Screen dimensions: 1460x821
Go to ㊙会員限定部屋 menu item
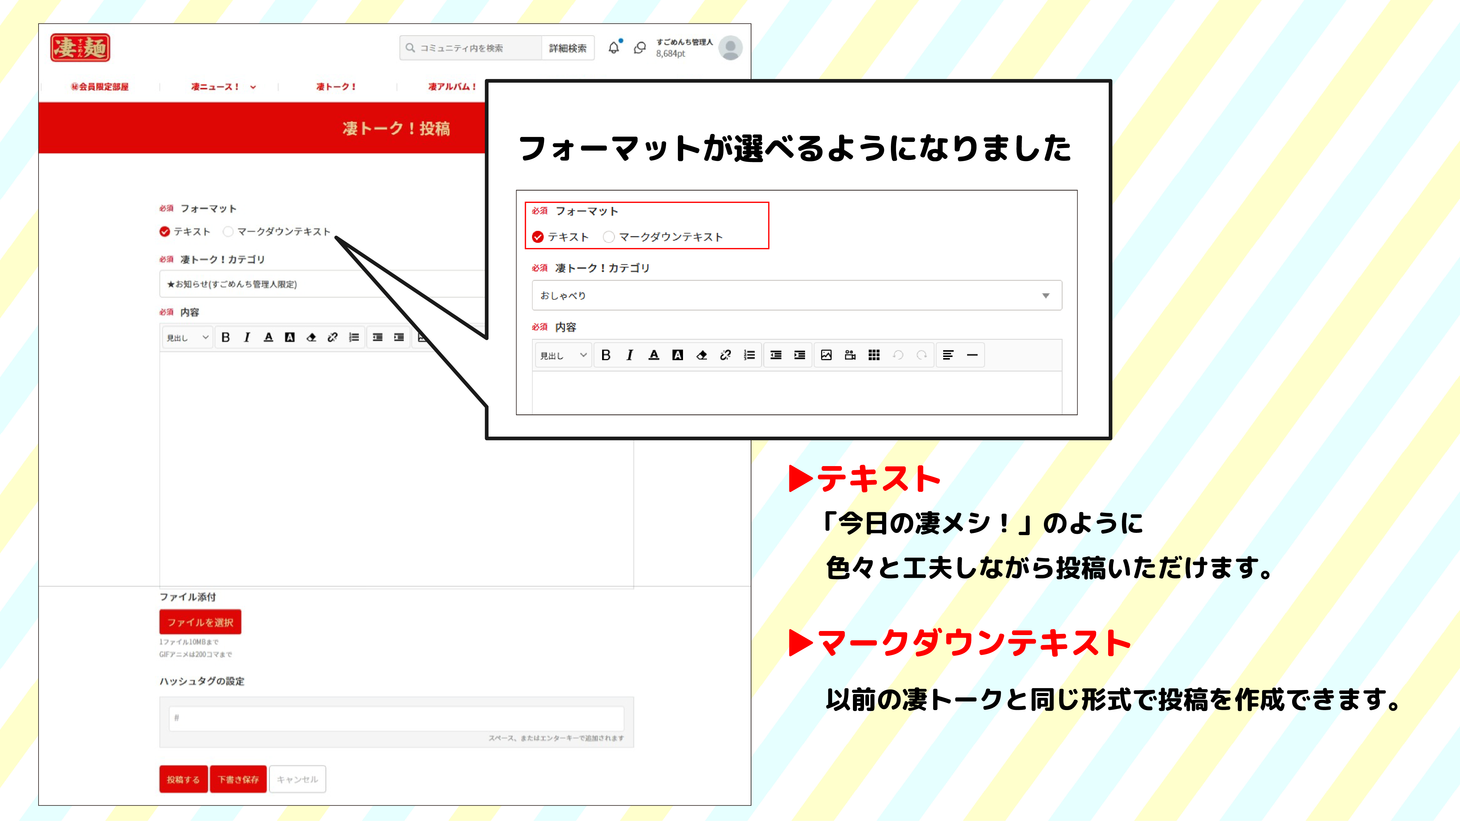click(100, 87)
